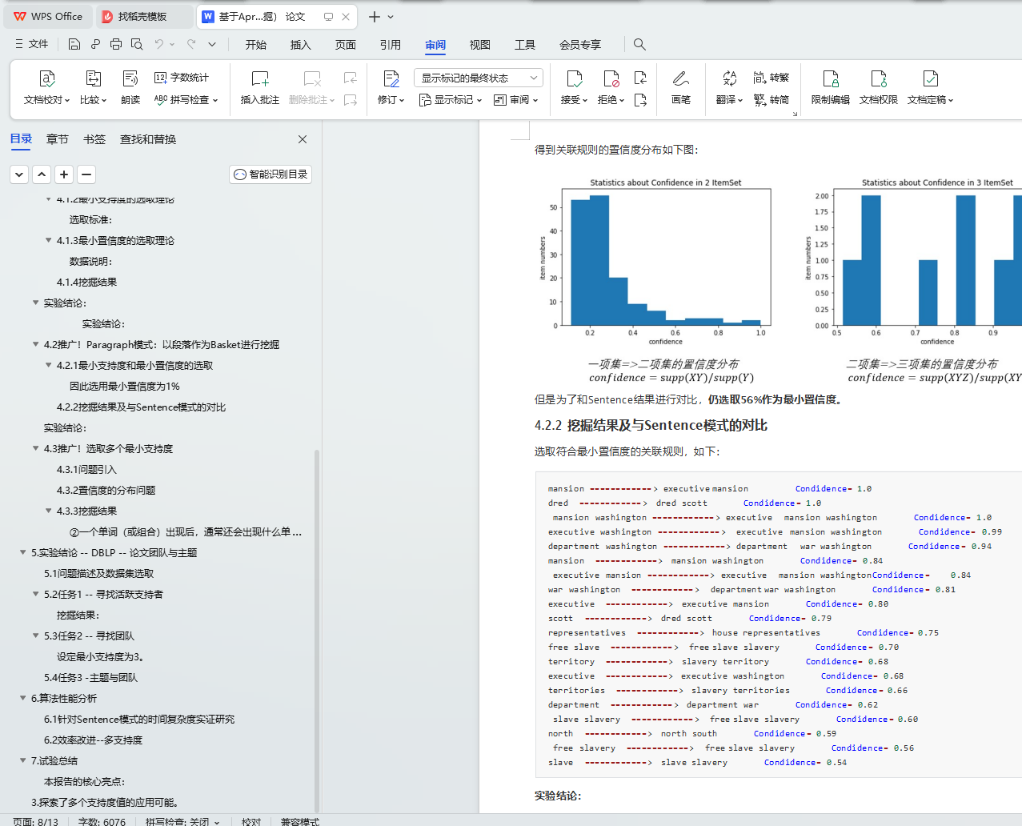Collapse the 6.算法性能分析 outline node
Screen dimensions: 1022x826
click(23, 698)
